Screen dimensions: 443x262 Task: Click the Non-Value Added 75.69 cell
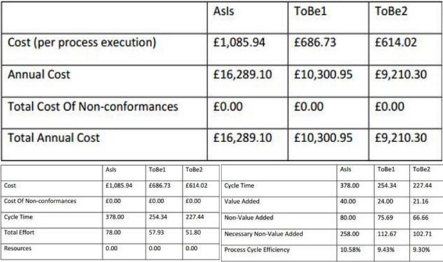tap(385, 218)
